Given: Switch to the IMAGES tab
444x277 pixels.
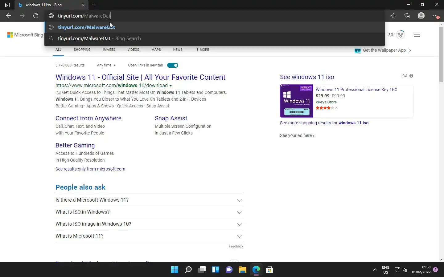Looking at the screenshot, I should (x=109, y=50).
